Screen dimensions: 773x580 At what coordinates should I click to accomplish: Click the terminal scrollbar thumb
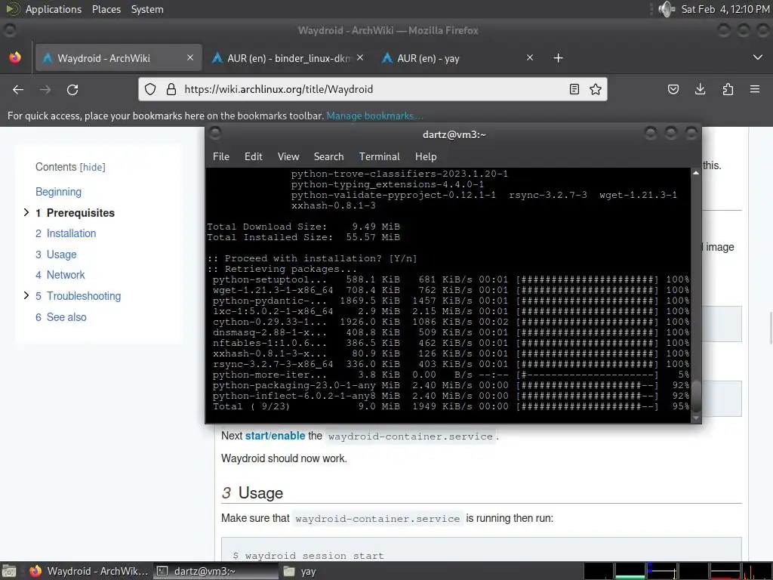(695, 396)
